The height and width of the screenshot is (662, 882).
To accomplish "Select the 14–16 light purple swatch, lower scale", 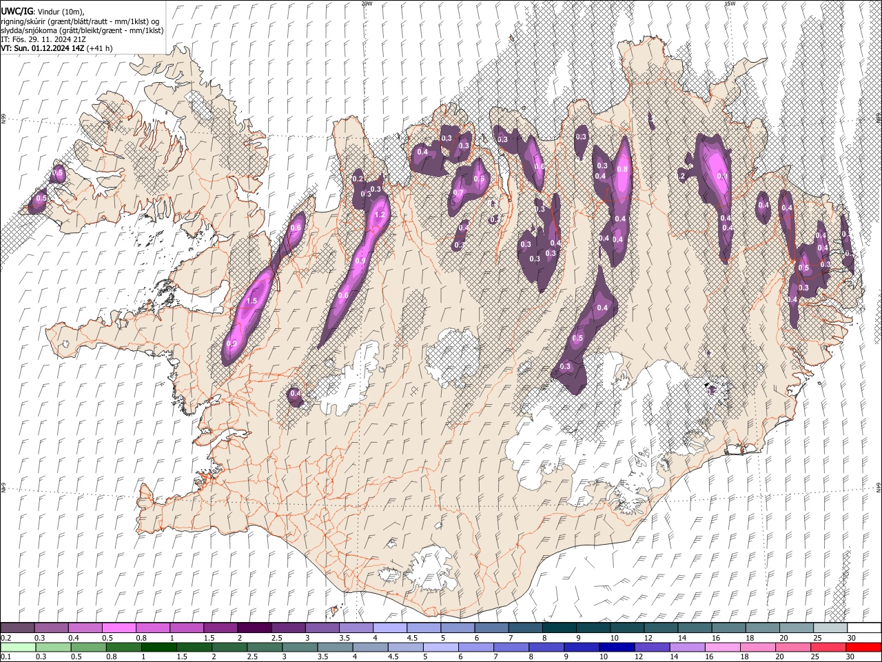I will [687, 648].
